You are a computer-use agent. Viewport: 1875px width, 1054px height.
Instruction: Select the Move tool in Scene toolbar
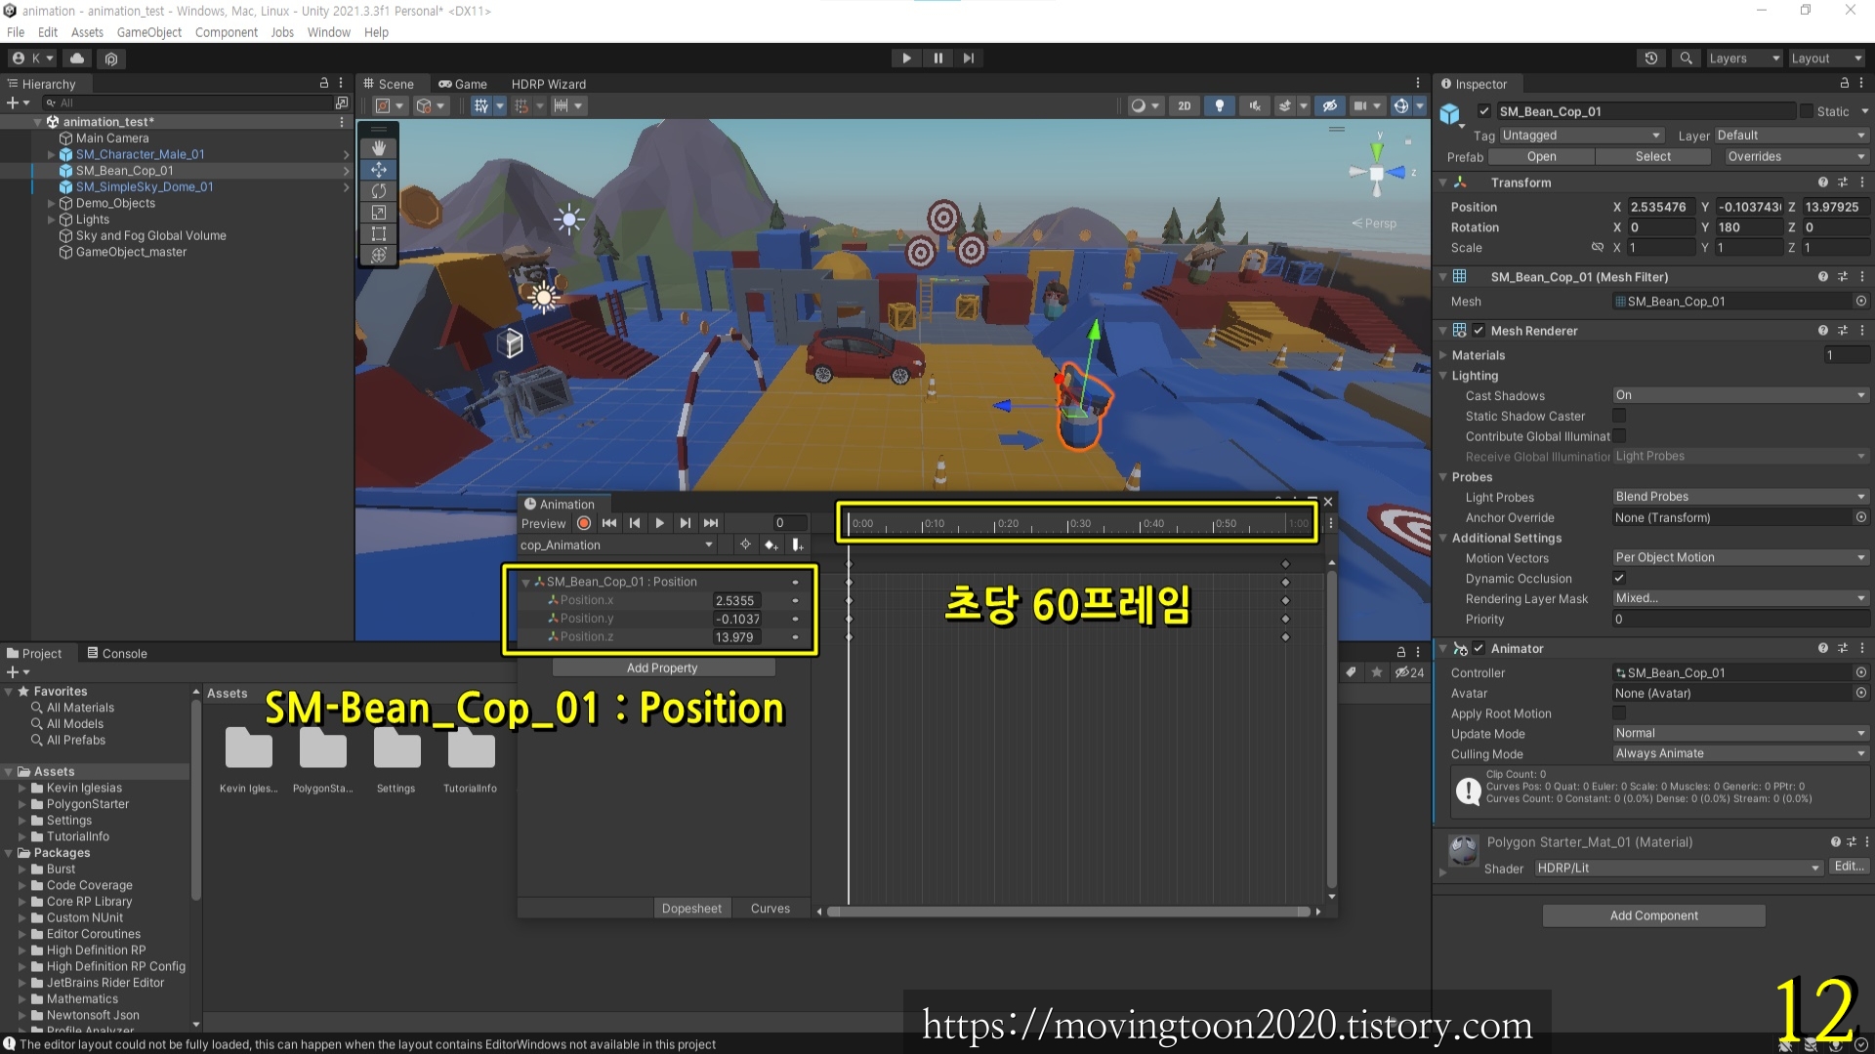click(379, 170)
